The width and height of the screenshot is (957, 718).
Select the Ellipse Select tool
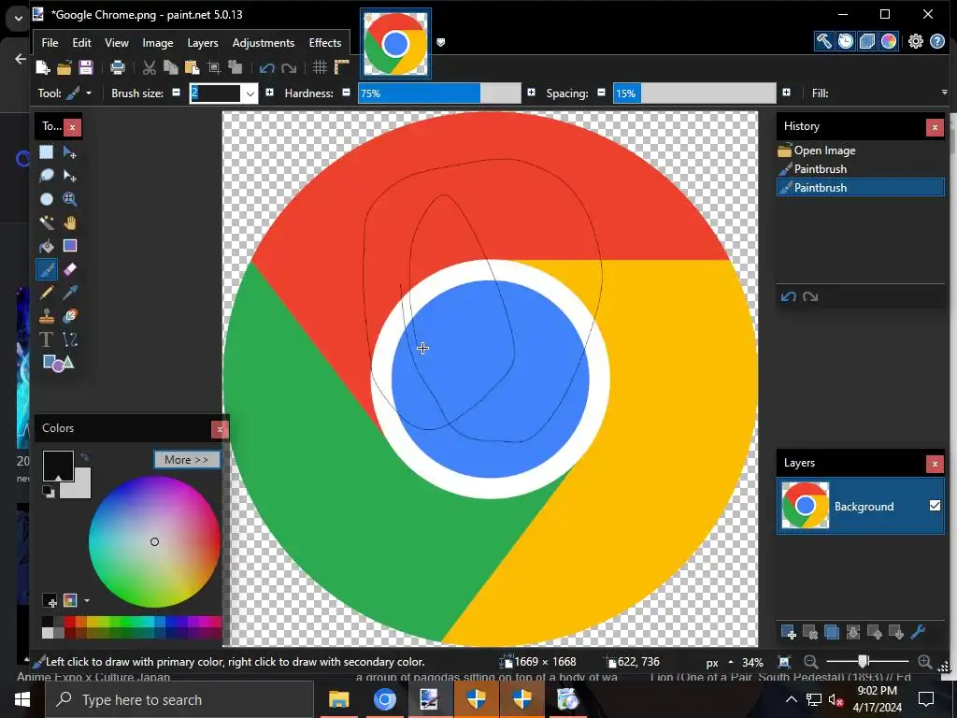(47, 199)
